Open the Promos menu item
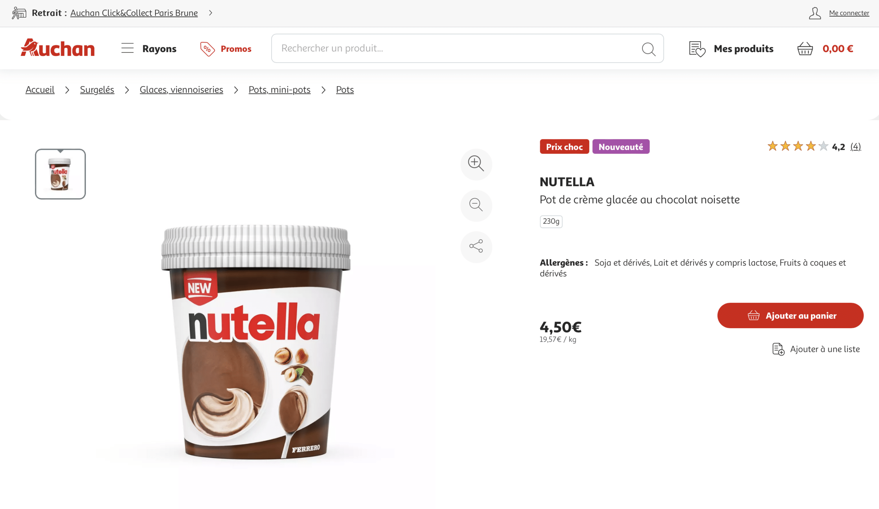The width and height of the screenshot is (879, 509). tap(236, 49)
